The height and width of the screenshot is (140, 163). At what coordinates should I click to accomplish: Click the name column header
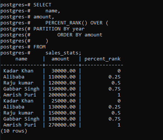(x=21, y=59)
